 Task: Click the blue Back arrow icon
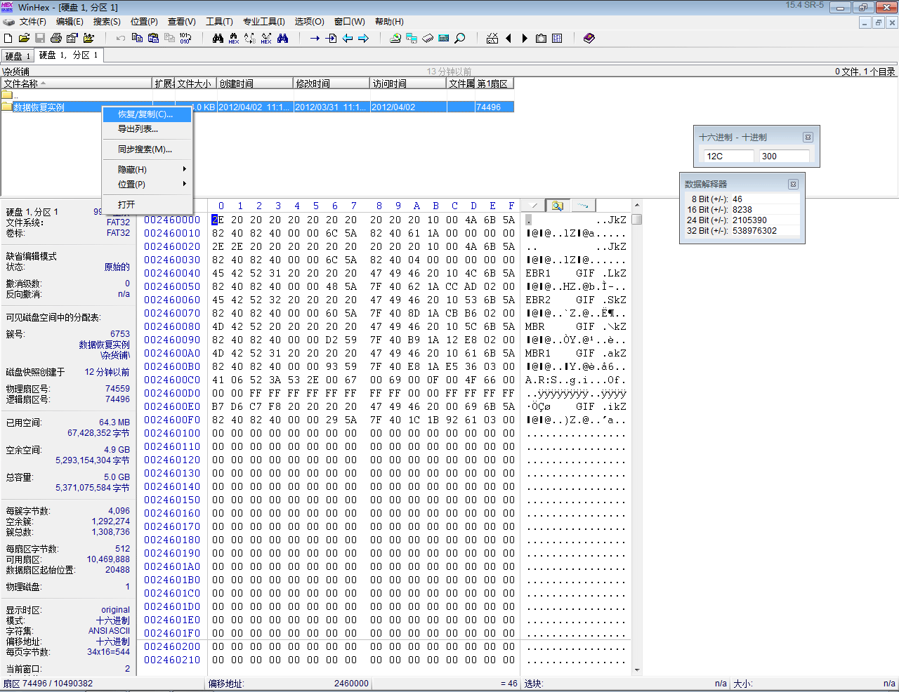pyautogui.click(x=347, y=38)
